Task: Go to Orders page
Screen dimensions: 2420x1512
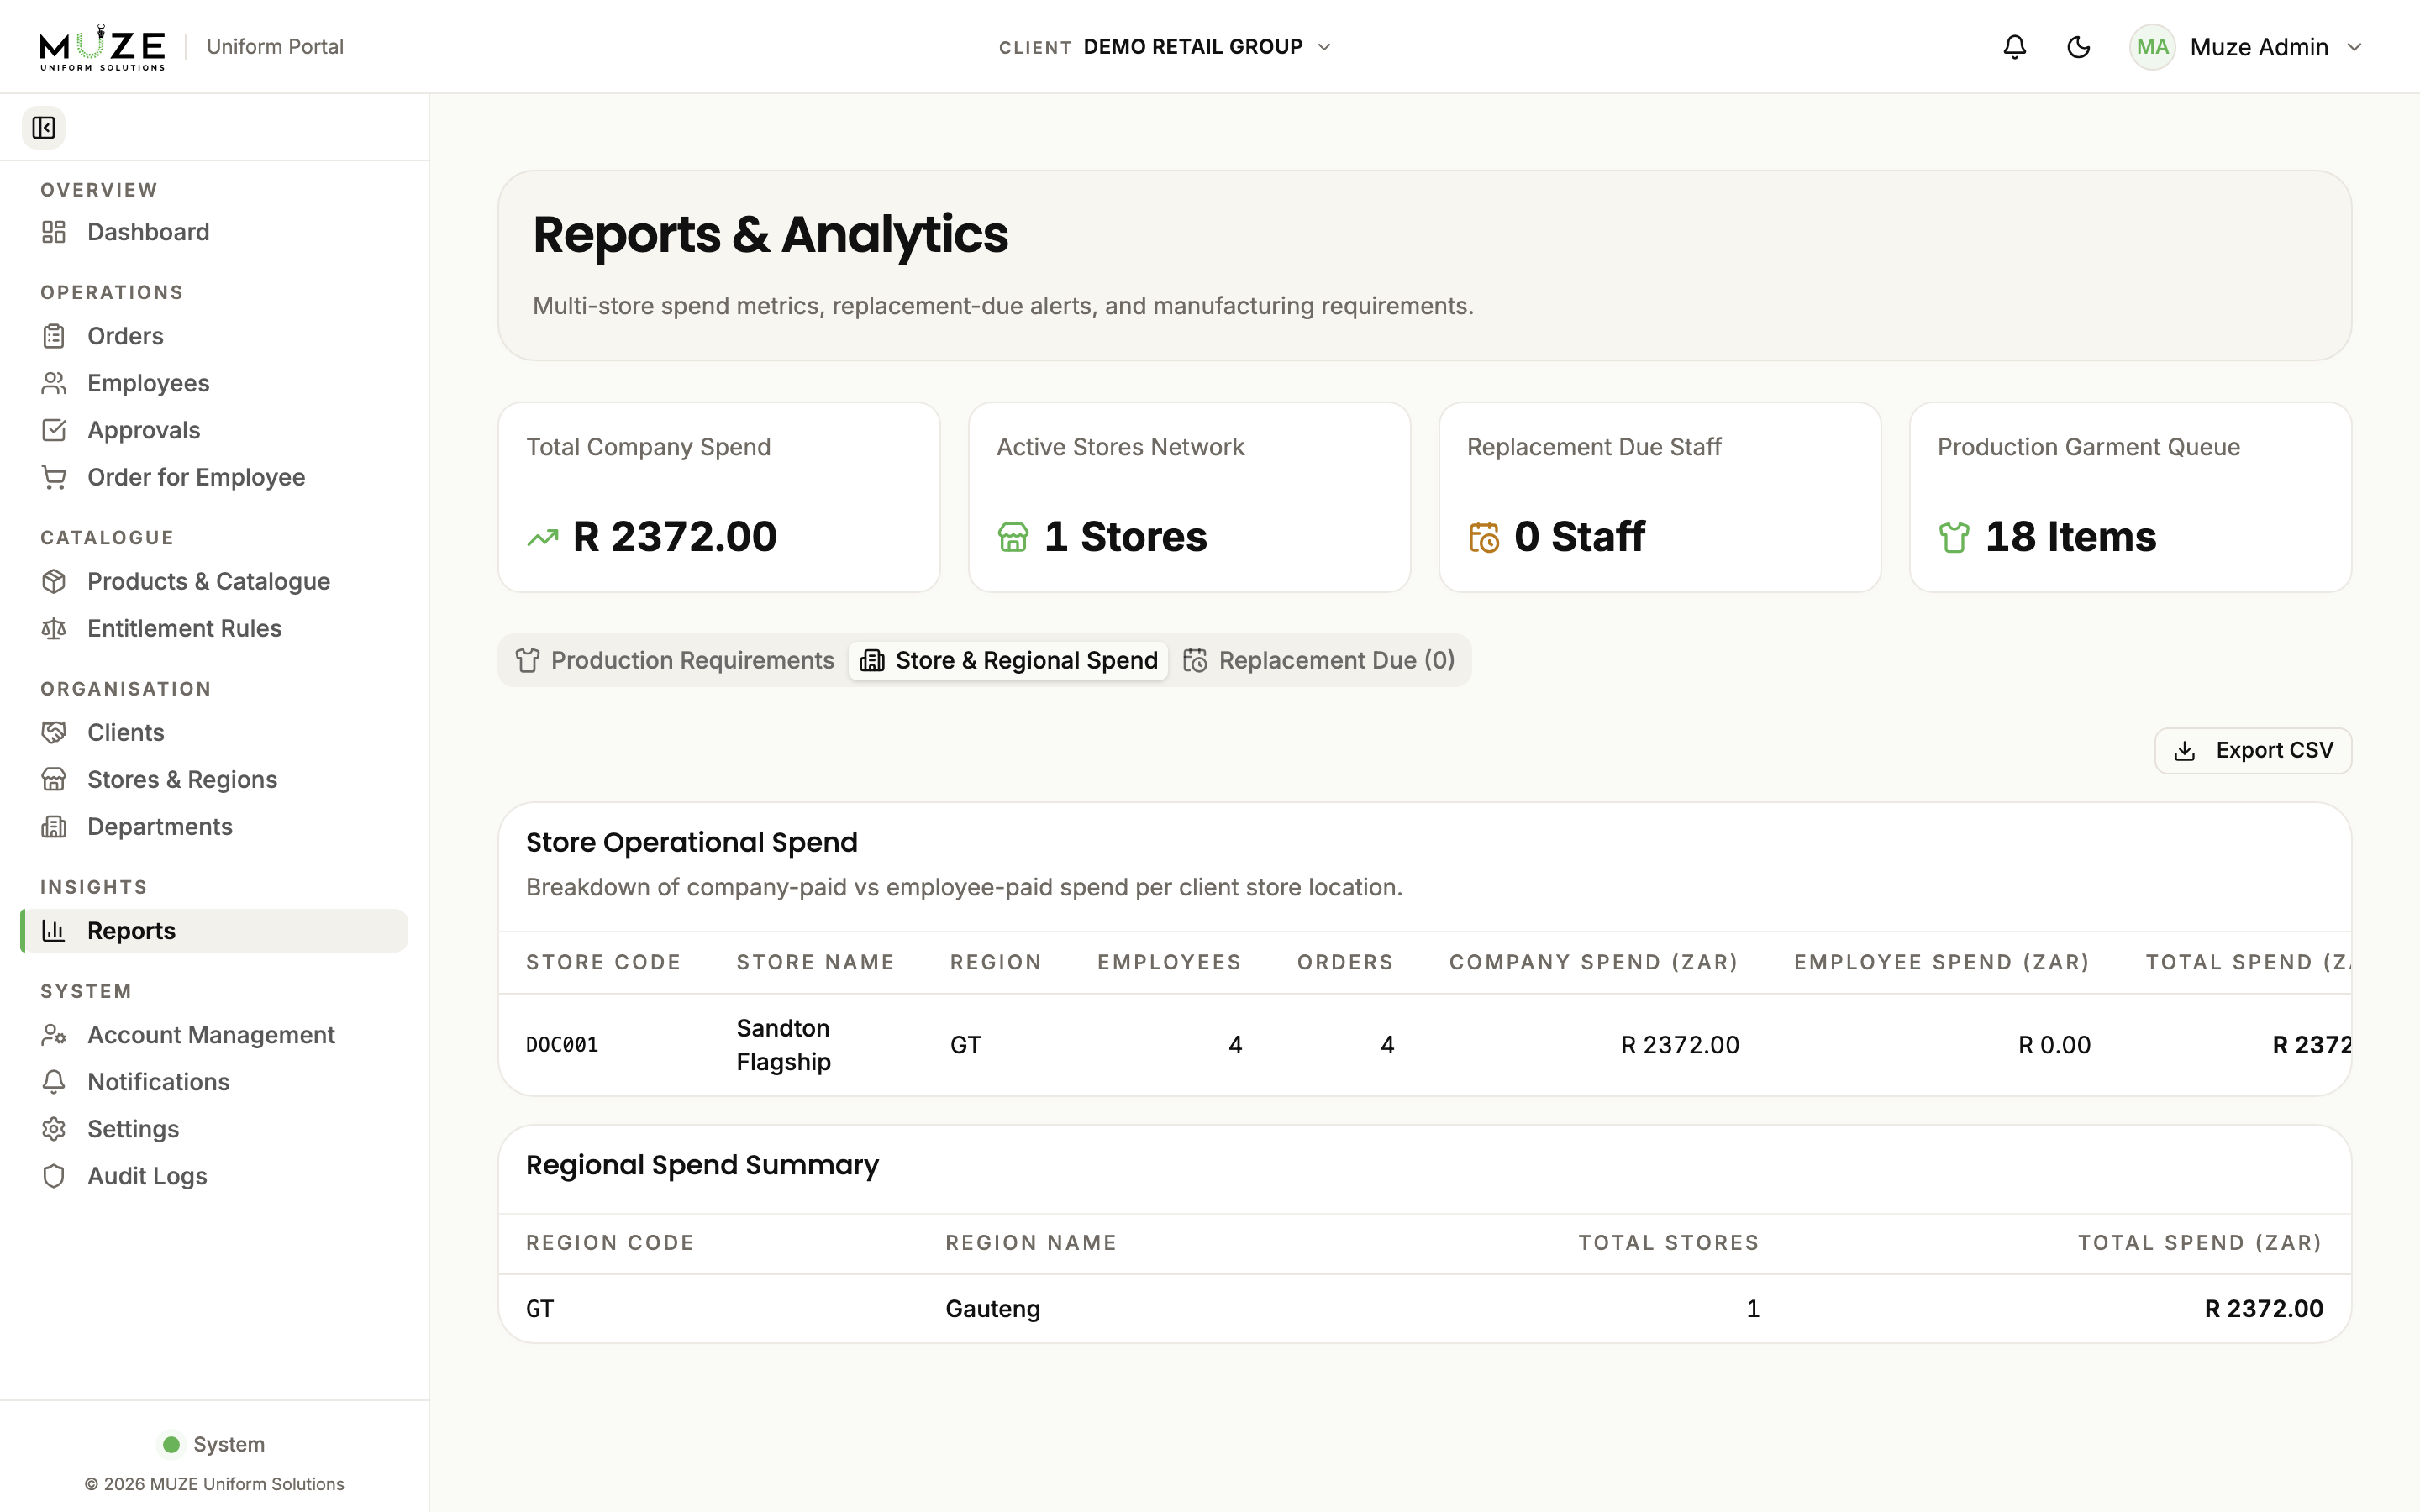Action: click(x=214, y=336)
